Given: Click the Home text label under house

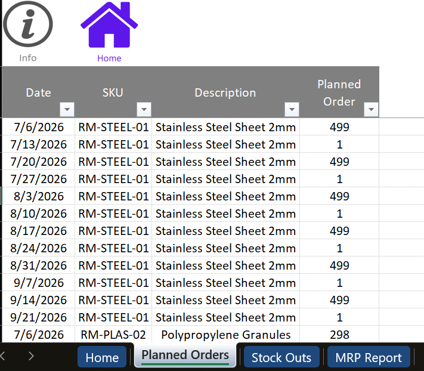Looking at the screenshot, I should pos(109,58).
